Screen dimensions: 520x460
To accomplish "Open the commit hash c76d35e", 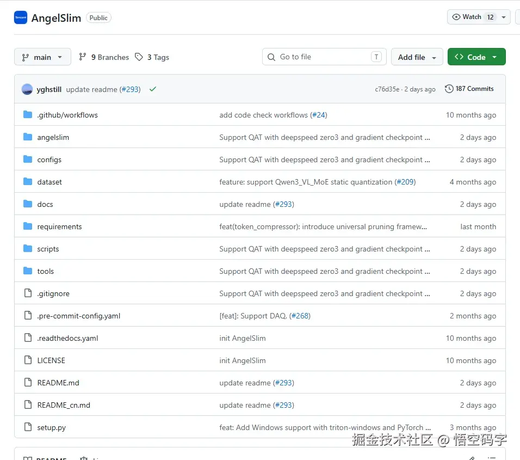I will pyautogui.click(x=387, y=89).
